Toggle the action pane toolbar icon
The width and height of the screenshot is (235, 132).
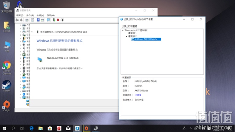(x=42, y=20)
